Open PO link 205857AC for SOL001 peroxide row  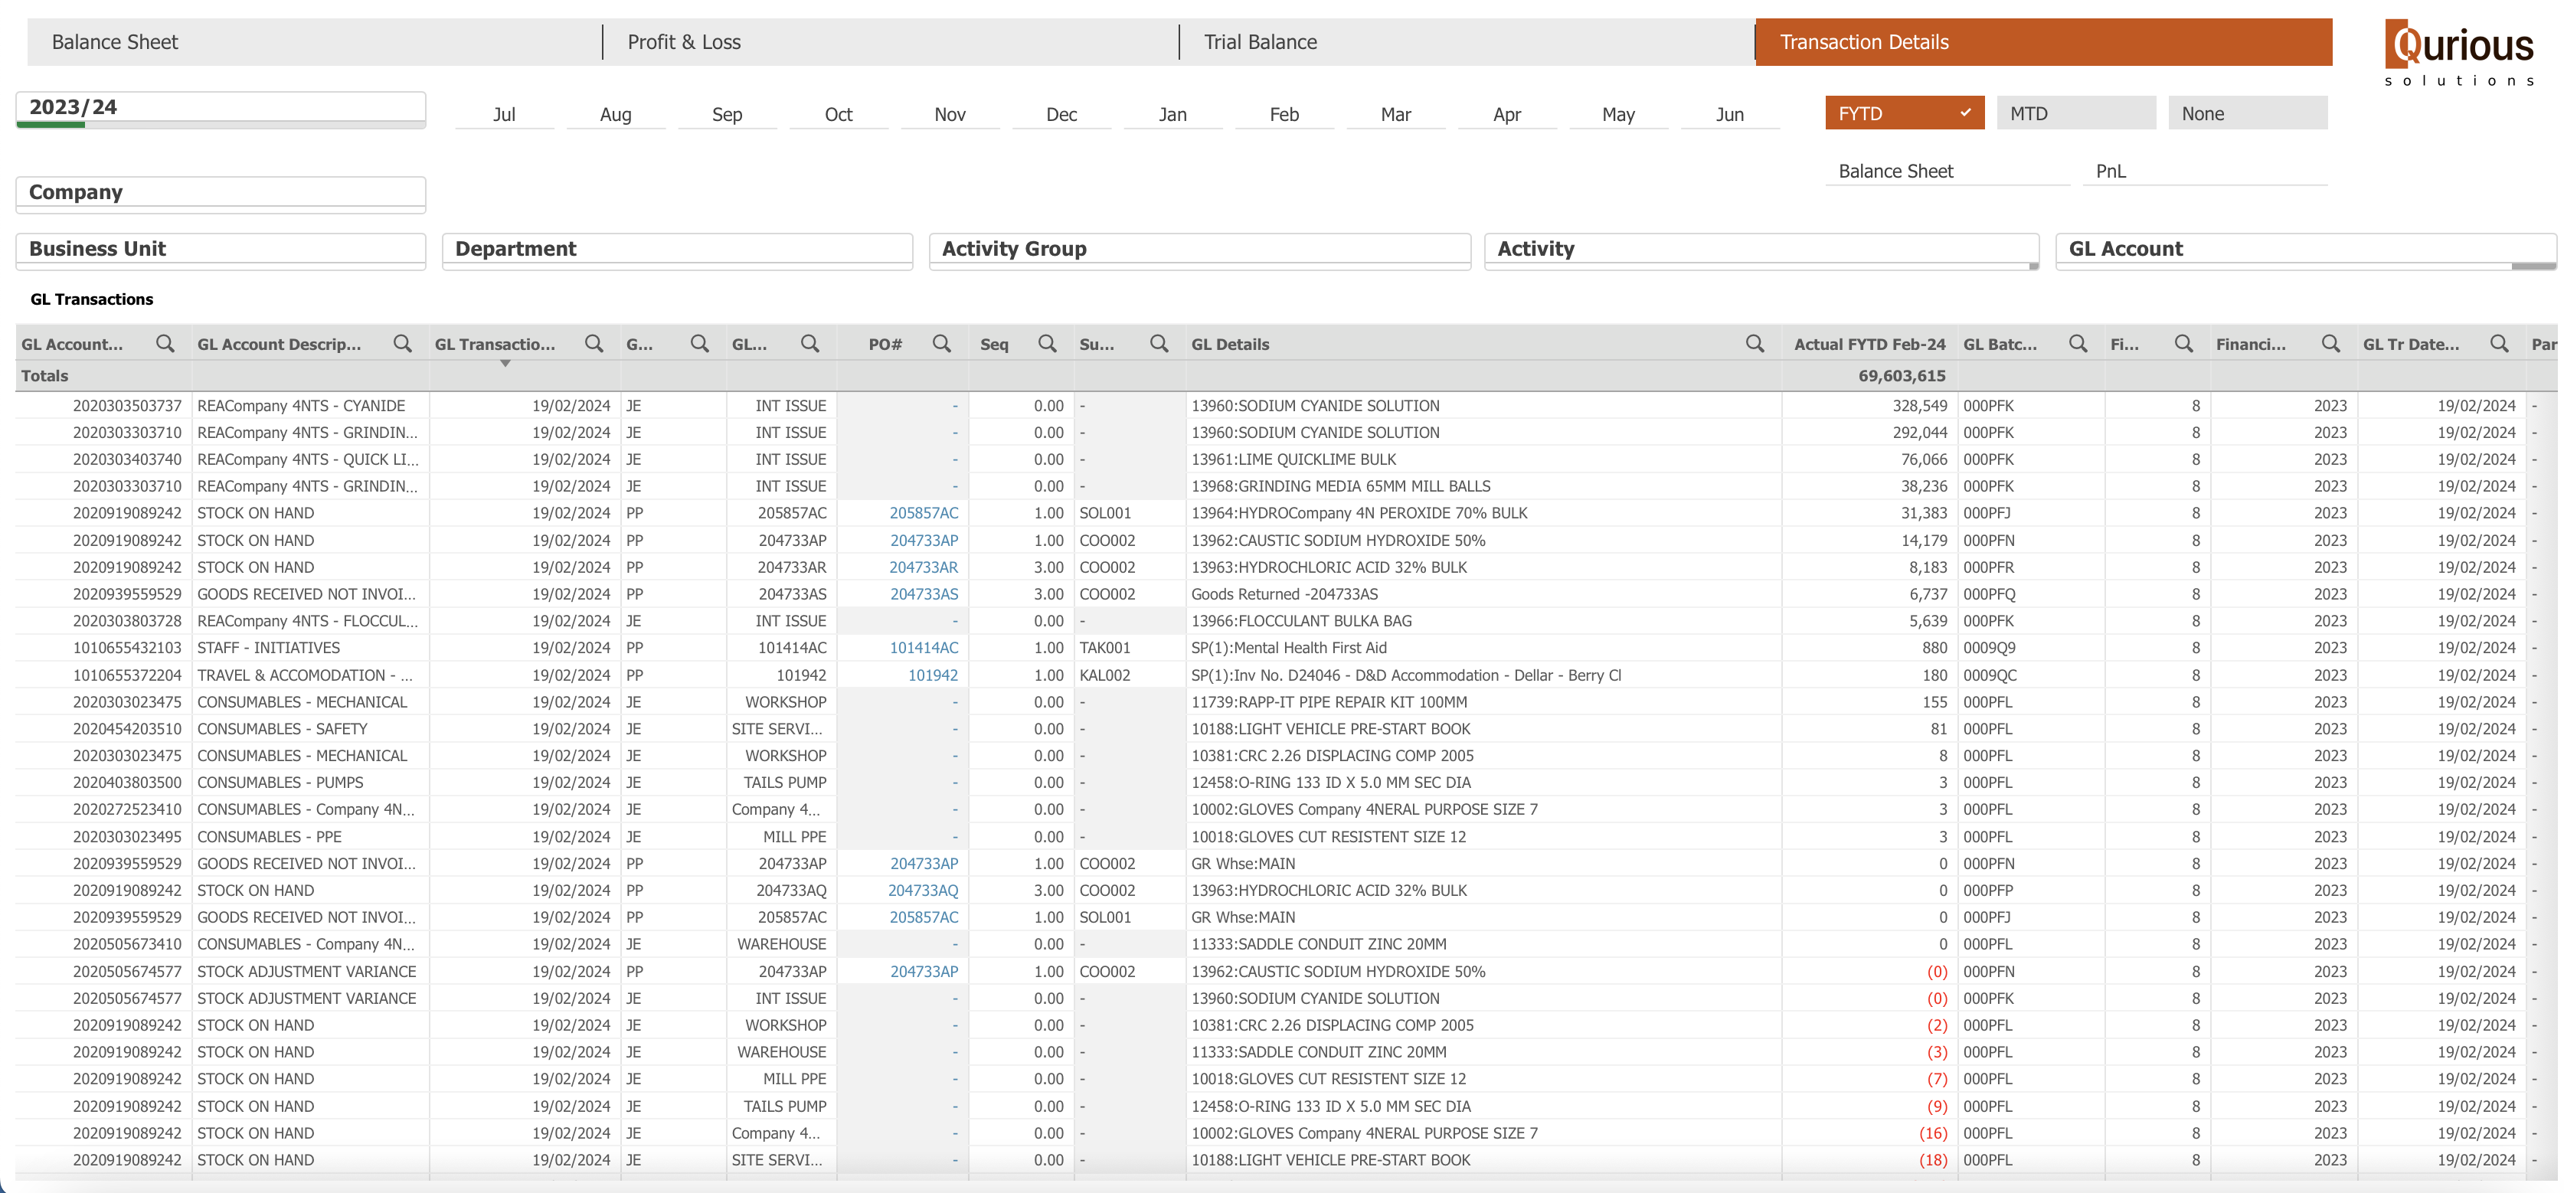pos(924,513)
